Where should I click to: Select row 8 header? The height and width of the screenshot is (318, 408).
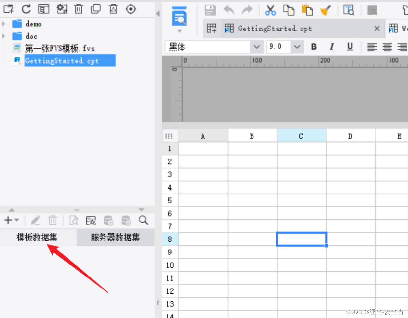coord(170,239)
